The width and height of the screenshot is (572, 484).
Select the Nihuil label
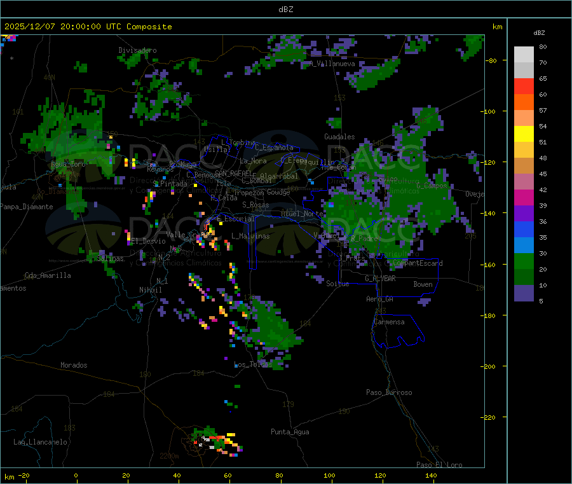click(x=150, y=290)
